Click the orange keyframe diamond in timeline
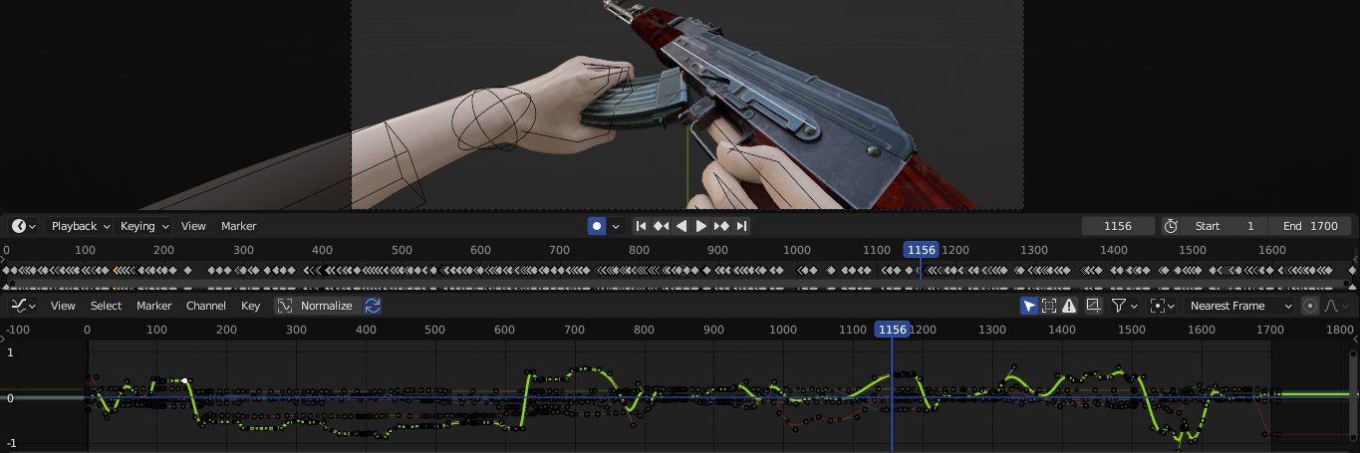Image resolution: width=1360 pixels, height=453 pixels. [117, 270]
